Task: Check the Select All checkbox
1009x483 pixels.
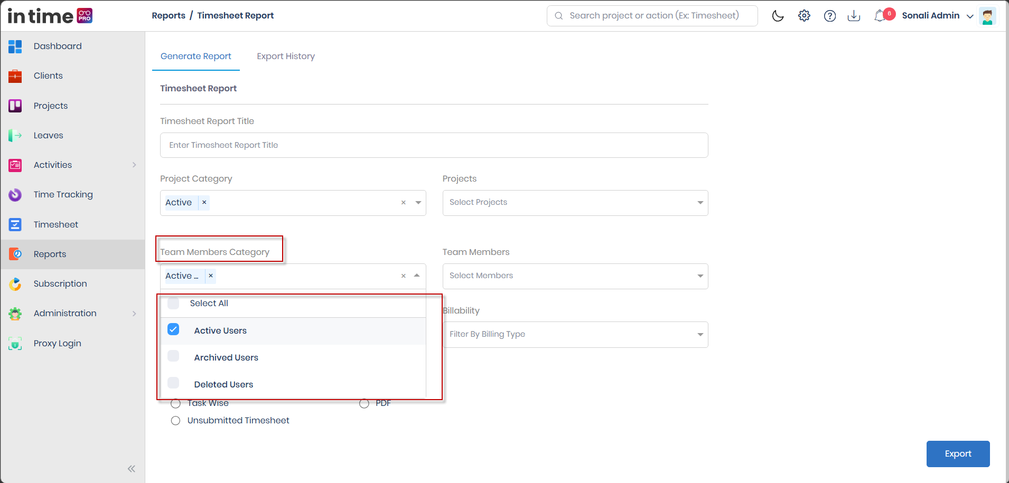Action: [x=173, y=303]
